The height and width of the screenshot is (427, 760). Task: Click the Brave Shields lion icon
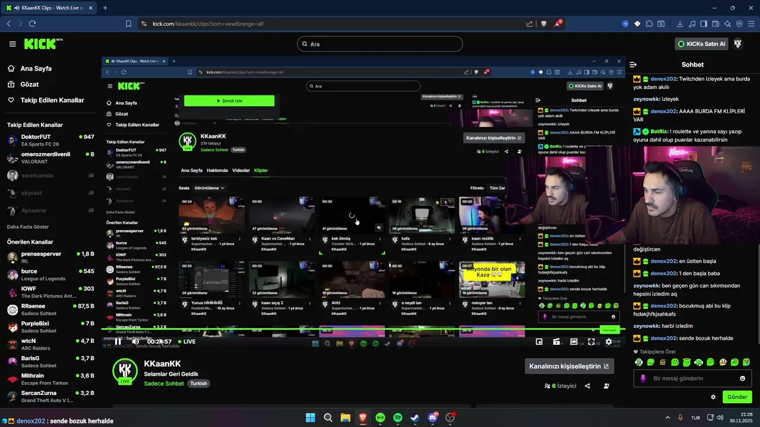[x=544, y=24]
